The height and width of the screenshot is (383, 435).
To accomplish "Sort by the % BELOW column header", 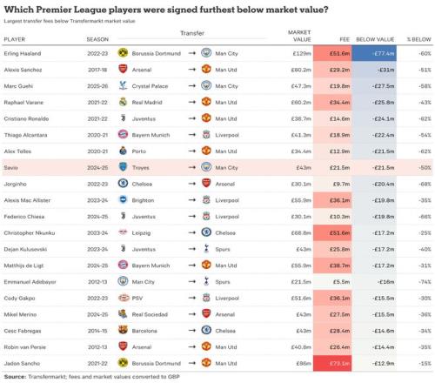I will click(418, 39).
